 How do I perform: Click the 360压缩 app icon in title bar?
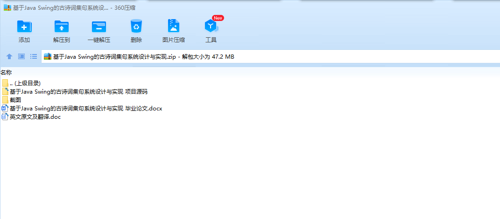click(7, 7)
